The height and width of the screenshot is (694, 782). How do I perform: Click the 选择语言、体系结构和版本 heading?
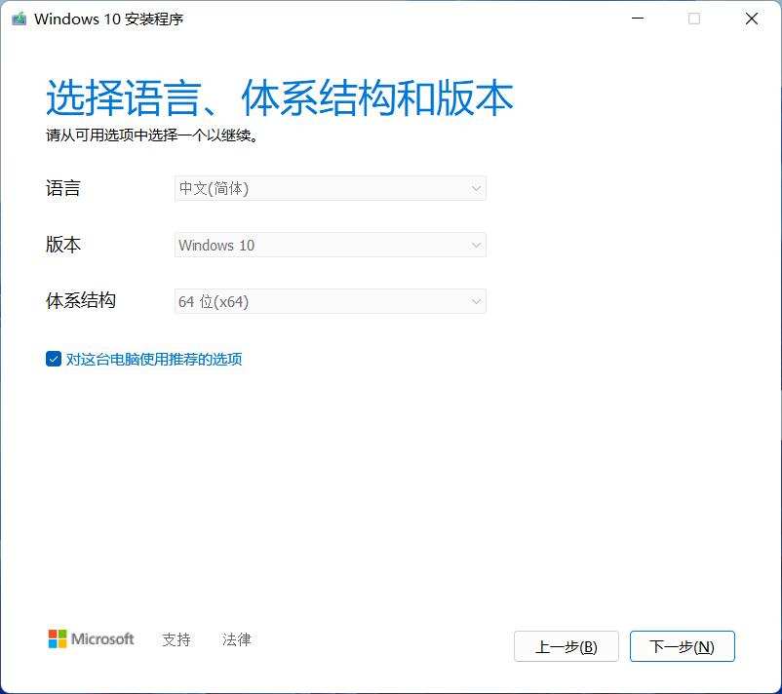(x=279, y=97)
